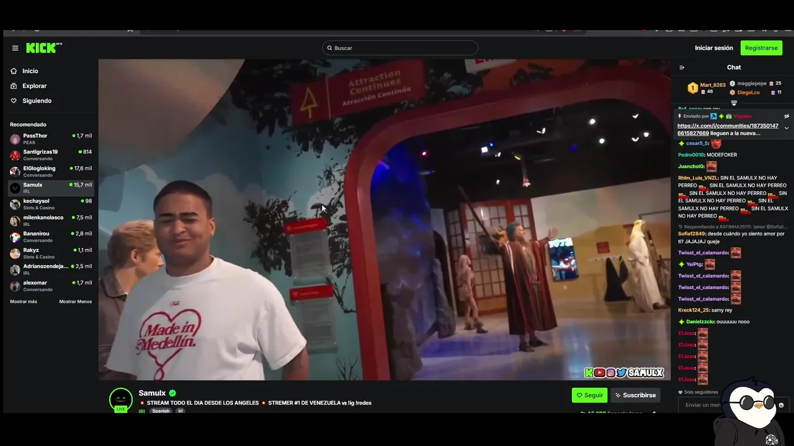
Task: Open Siguiendo in sidebar
Action: (37, 101)
